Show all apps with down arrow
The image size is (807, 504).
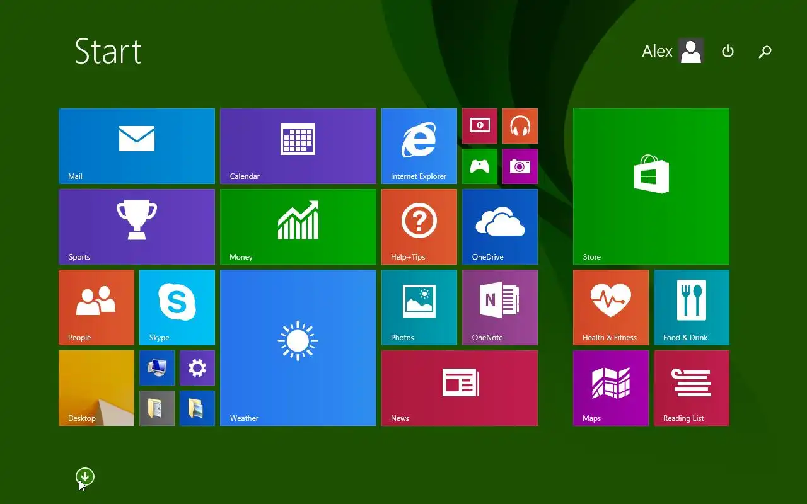coord(84,477)
